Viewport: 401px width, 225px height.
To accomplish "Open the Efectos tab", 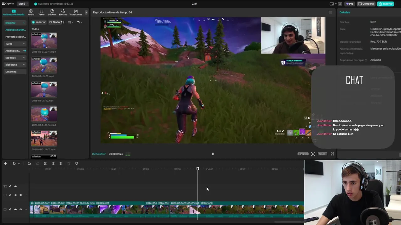I will pyautogui.click(x=63, y=12).
